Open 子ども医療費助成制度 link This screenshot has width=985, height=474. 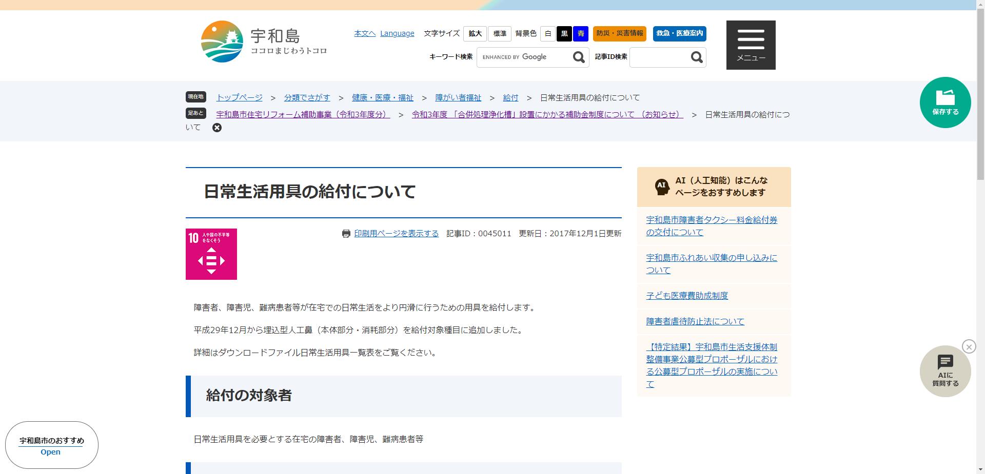686,296
